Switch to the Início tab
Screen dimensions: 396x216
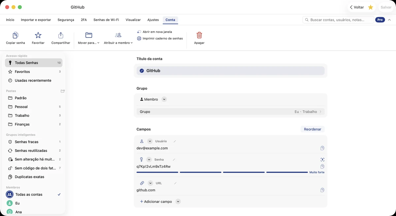pyautogui.click(x=10, y=20)
